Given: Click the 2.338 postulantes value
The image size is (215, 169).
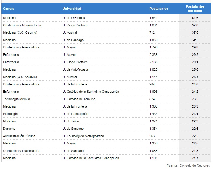Looking at the screenshot, I should (153, 55).
